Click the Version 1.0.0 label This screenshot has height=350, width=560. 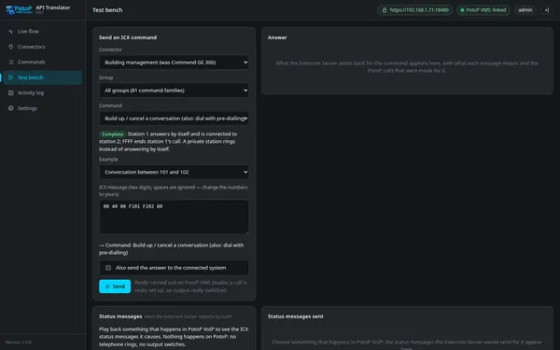click(19, 343)
